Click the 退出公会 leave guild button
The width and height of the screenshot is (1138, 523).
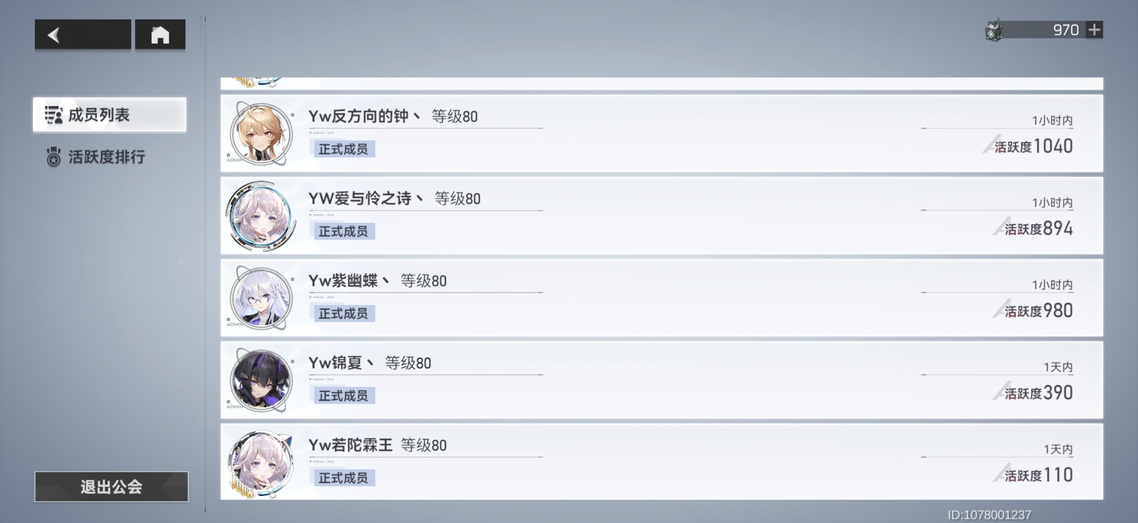coord(111,487)
